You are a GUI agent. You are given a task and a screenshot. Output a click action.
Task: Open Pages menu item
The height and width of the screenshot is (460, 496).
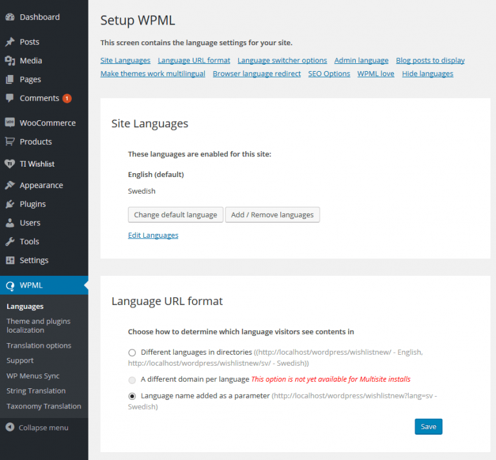[30, 79]
